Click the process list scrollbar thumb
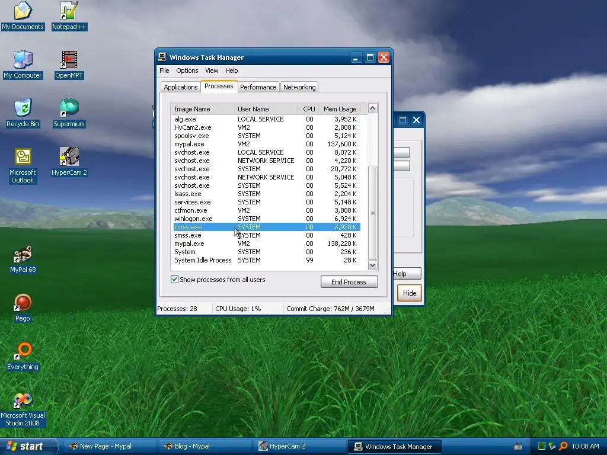Viewport: 607px width, 455px height. (x=372, y=213)
